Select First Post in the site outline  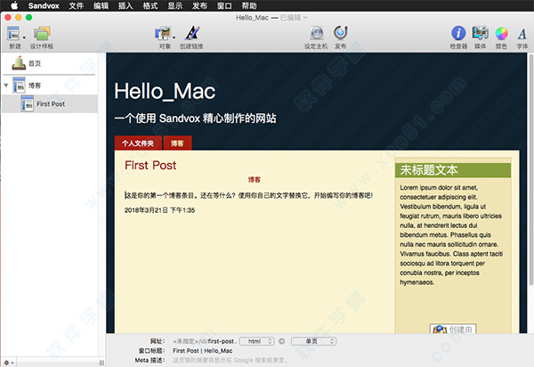pos(51,104)
